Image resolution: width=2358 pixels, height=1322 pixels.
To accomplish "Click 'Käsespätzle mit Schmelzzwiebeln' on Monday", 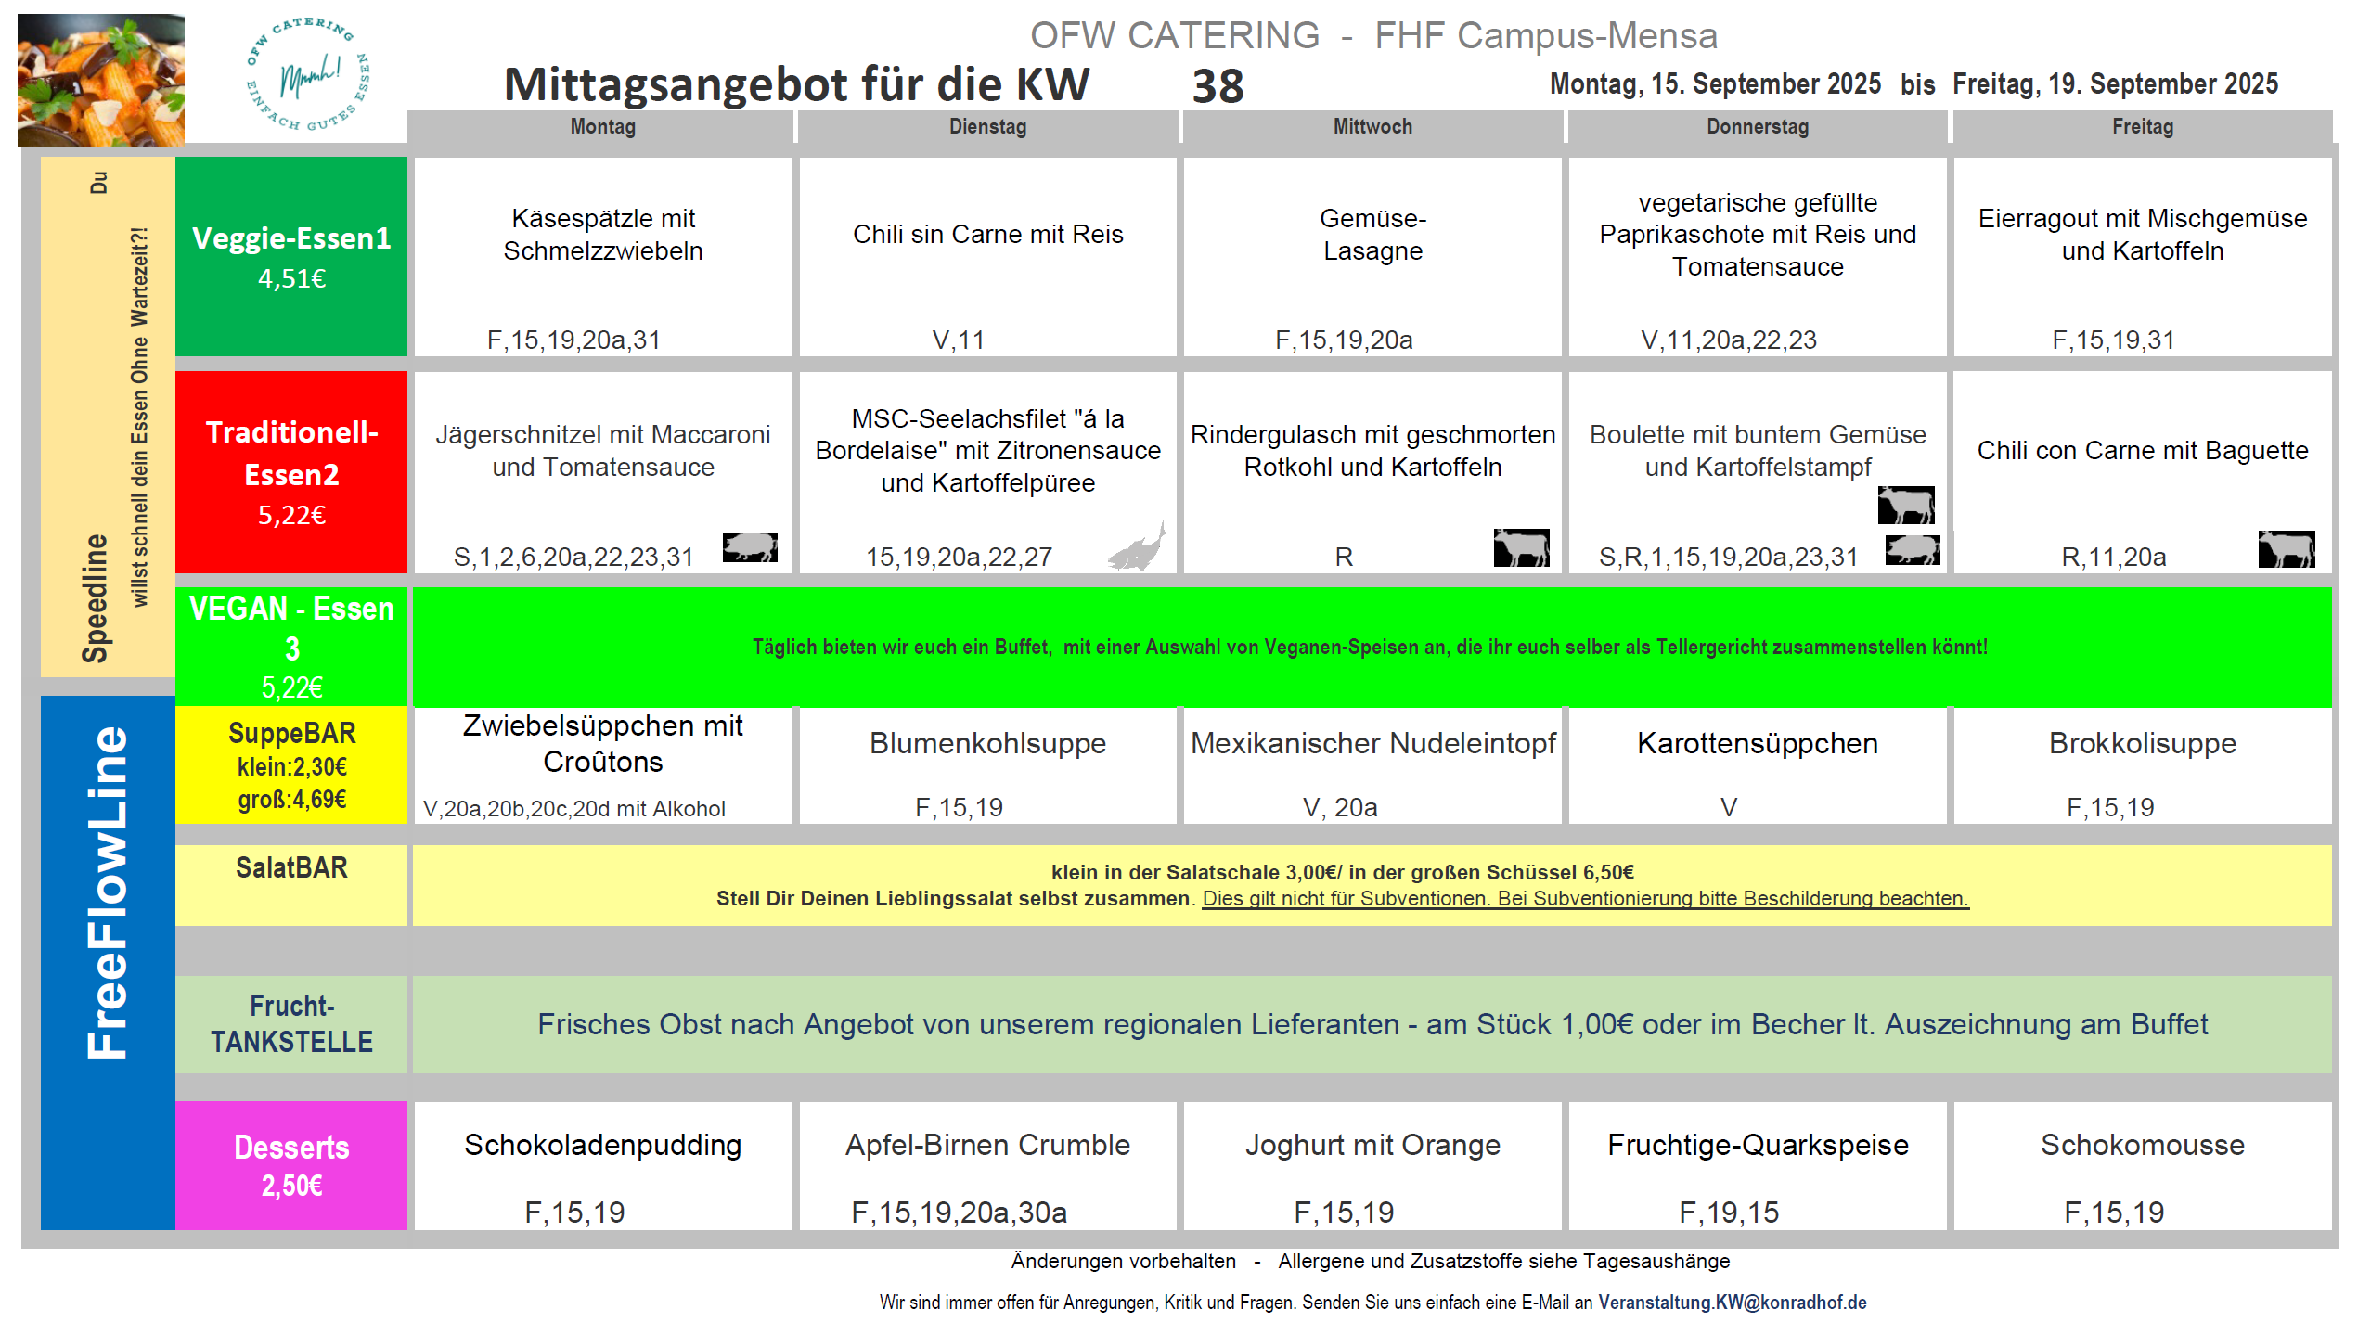I will tap(603, 235).
